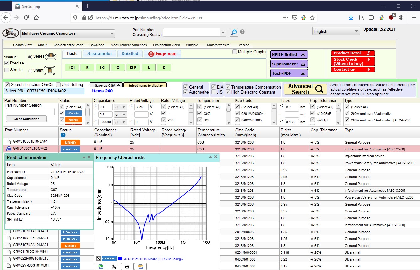Save graph as PNG image icon
Screen dimensions: 420x270
[x=140, y=267]
